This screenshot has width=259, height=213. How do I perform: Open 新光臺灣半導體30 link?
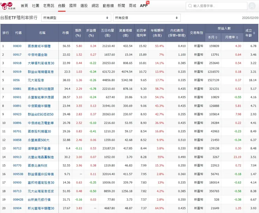pos(41,208)
